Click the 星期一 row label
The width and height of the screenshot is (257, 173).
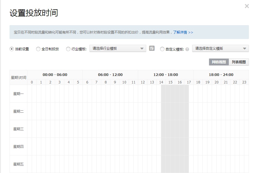click(18, 94)
